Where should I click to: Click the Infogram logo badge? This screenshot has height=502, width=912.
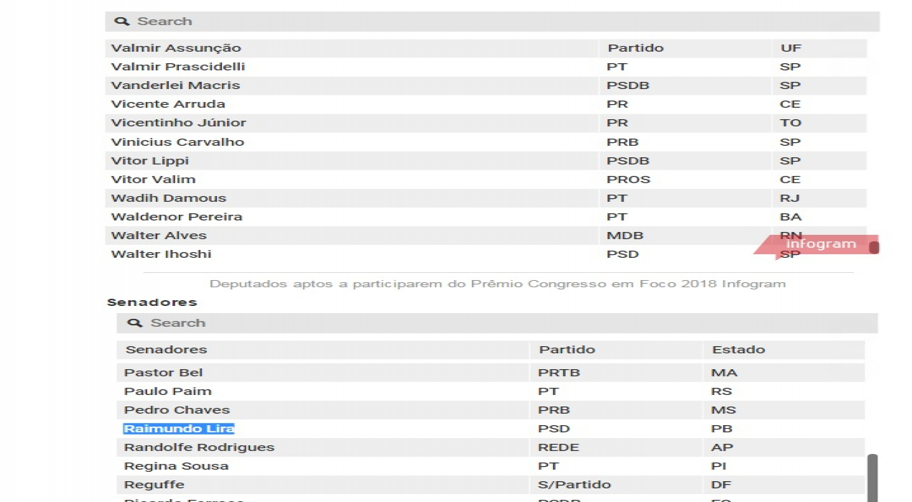coord(820,244)
